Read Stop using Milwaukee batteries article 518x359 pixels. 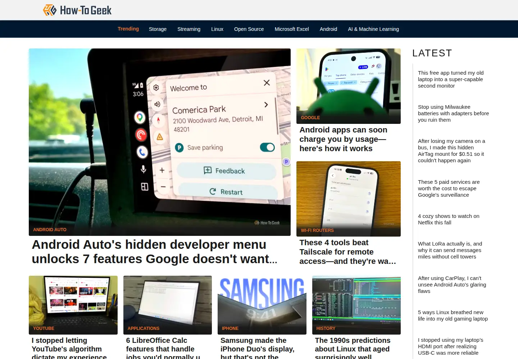tap(453, 113)
